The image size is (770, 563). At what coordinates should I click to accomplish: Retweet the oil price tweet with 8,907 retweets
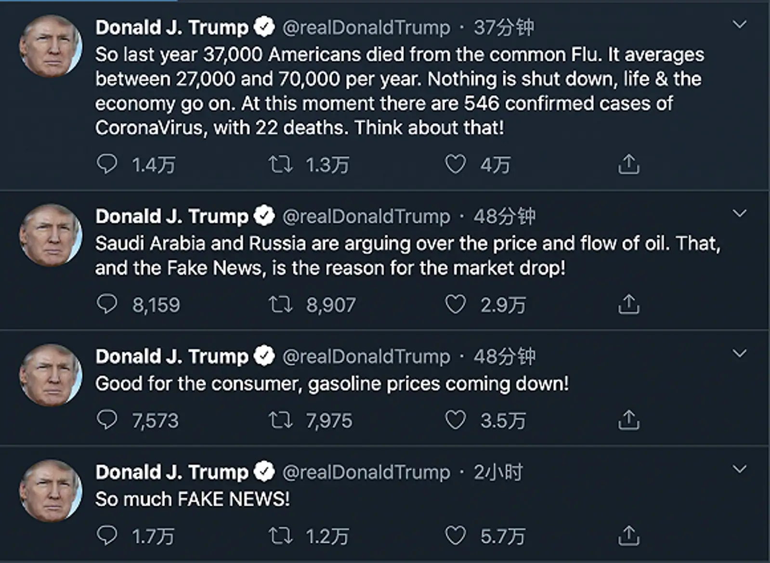point(280,304)
